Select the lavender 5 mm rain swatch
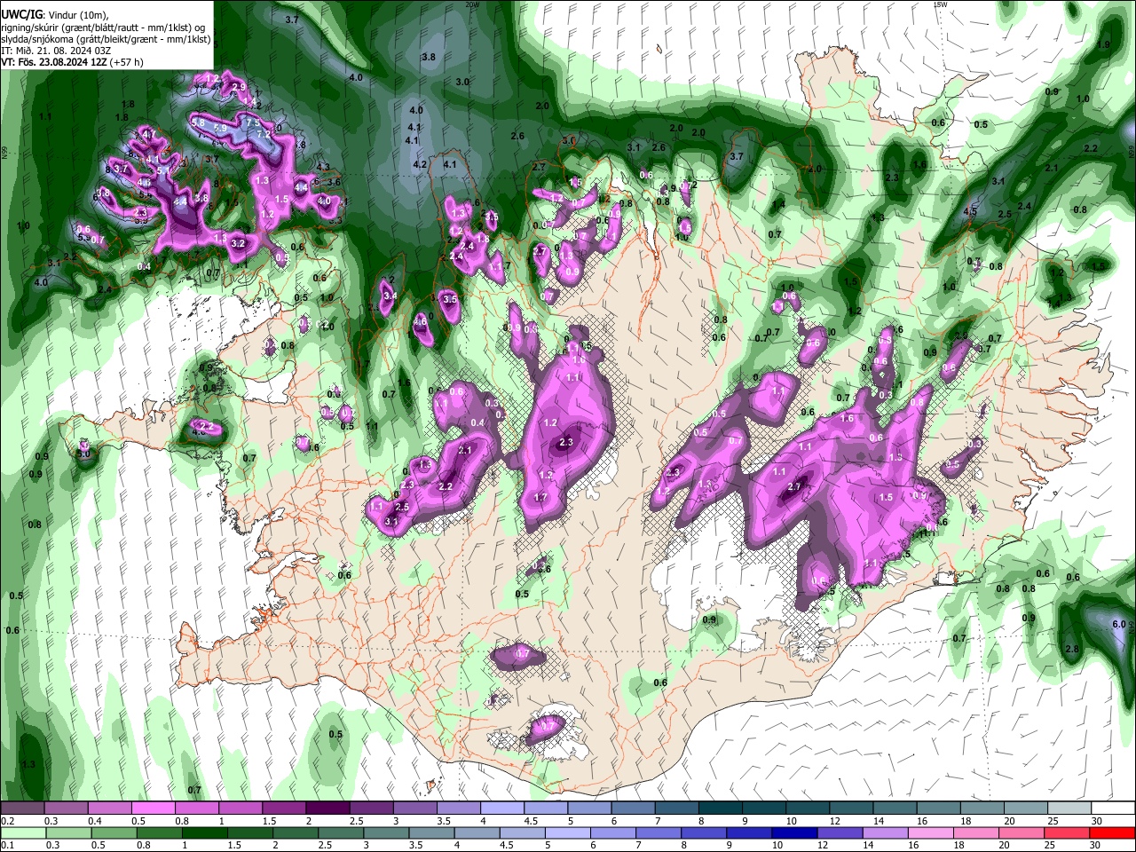 click(568, 832)
